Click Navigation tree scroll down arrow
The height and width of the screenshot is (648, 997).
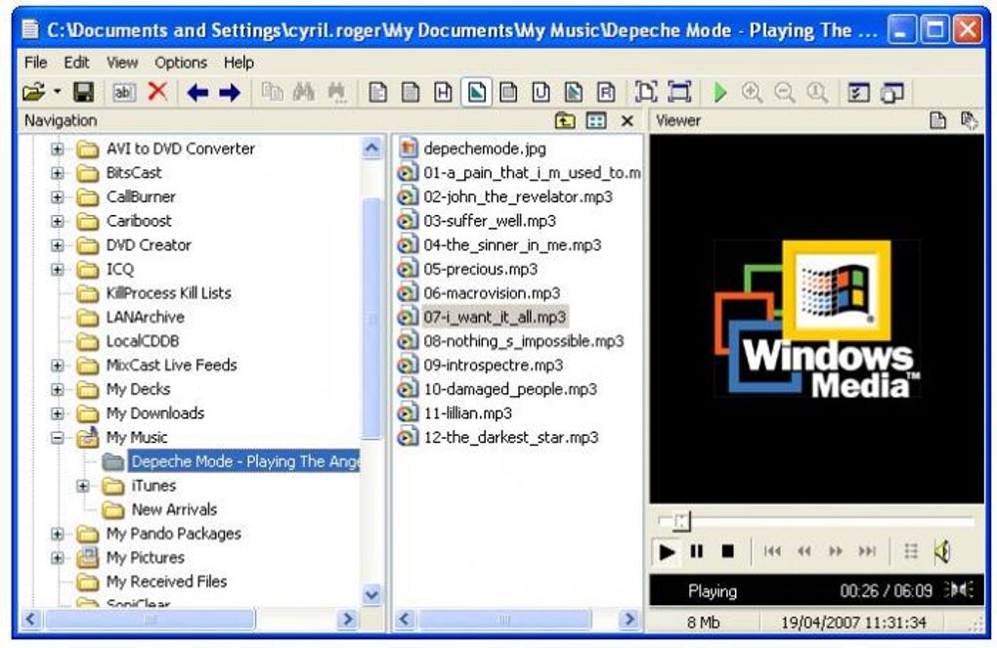coord(372,594)
